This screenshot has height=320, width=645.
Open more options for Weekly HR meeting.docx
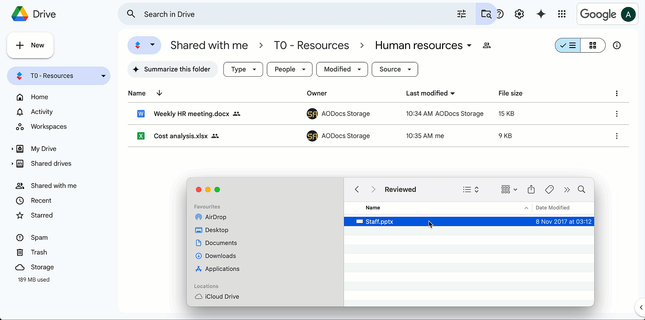[617, 114]
